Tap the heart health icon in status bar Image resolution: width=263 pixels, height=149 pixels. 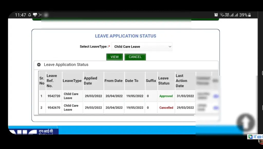tap(35, 15)
